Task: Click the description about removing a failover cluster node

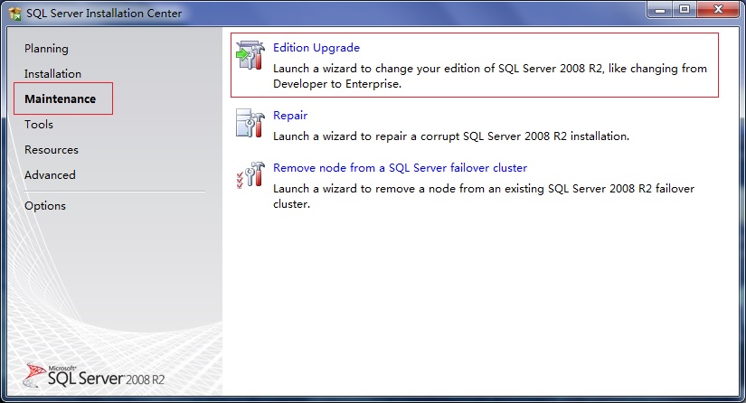Action: tap(484, 196)
